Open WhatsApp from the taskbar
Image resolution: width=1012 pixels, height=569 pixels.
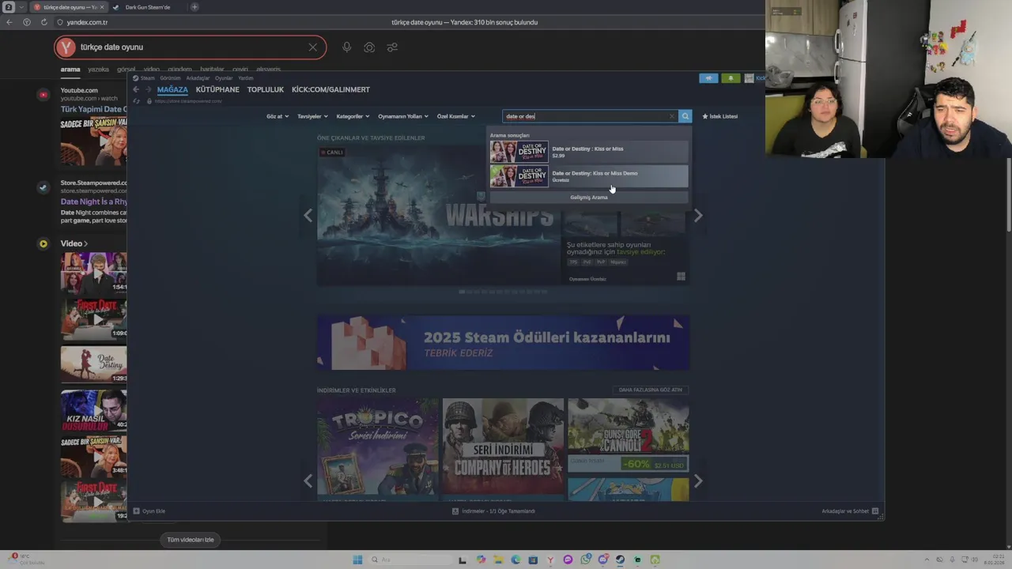[585, 560]
